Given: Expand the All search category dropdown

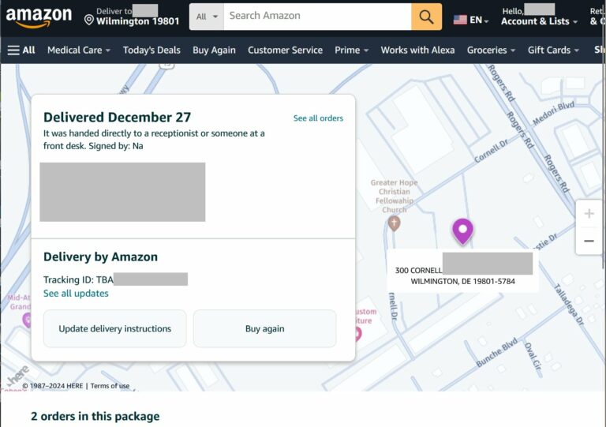Looking at the screenshot, I should [207, 17].
